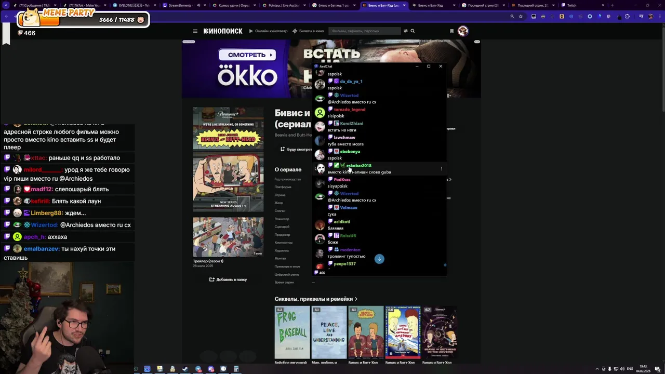665x374 pixels.
Task: Expand Сиквелы, приквелы и ремейки chevron
Action: click(x=356, y=299)
